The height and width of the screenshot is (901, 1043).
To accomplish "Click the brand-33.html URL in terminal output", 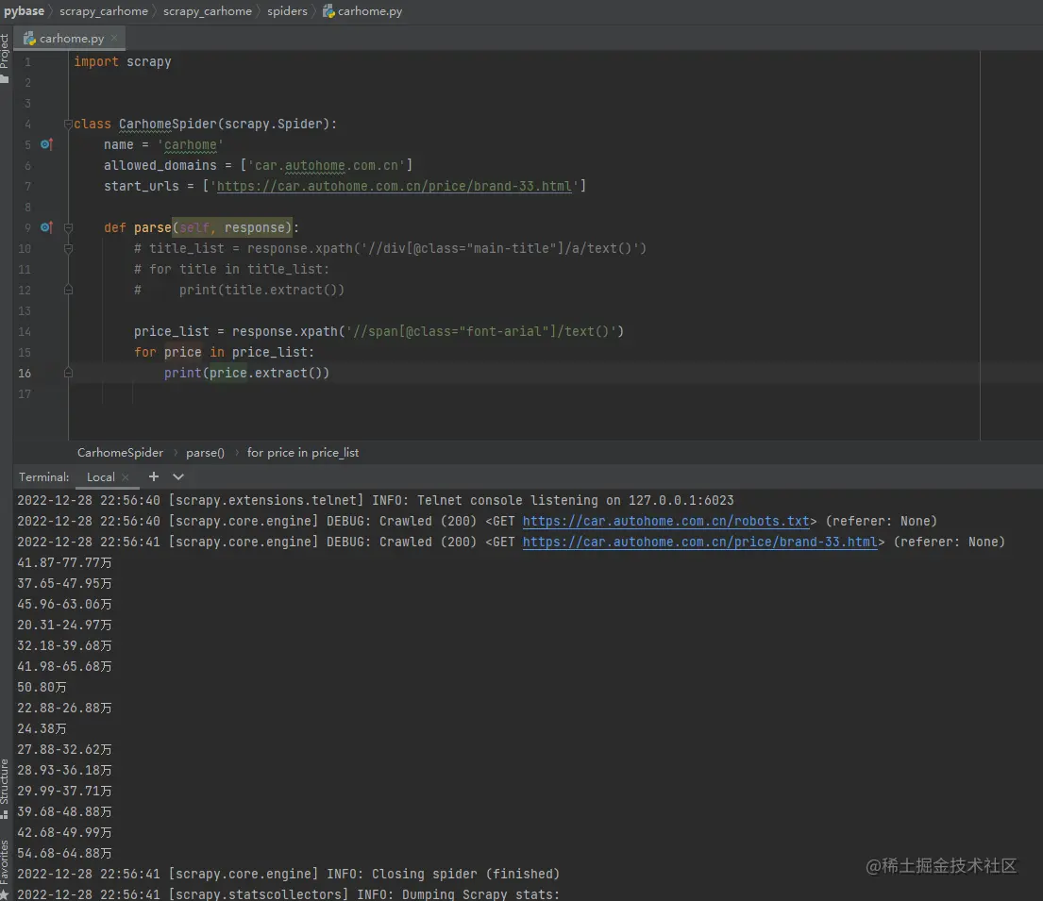I will coord(699,542).
